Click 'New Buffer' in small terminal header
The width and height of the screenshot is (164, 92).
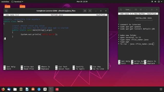[x=140, y=14]
